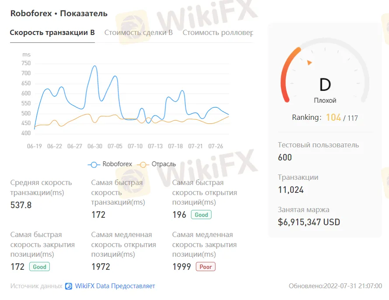
Task: Click the 750 label on the ms axis
Action: click(26, 63)
